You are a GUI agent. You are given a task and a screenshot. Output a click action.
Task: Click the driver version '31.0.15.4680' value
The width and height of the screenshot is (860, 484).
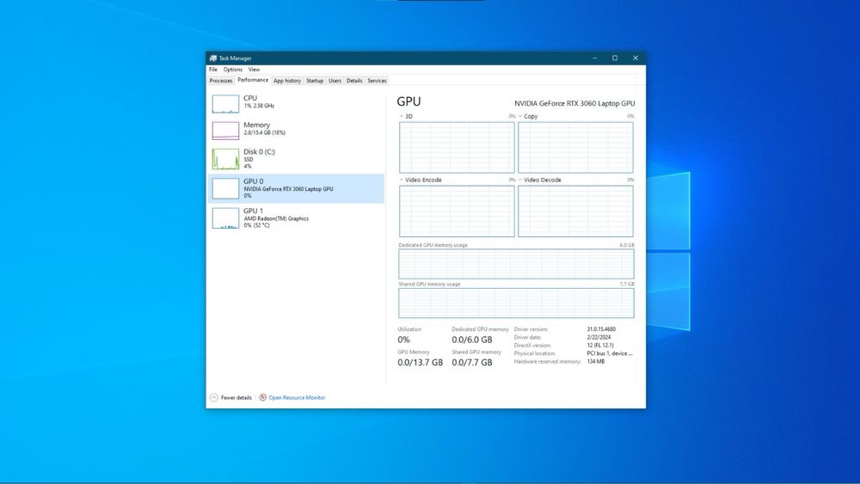[x=601, y=329]
